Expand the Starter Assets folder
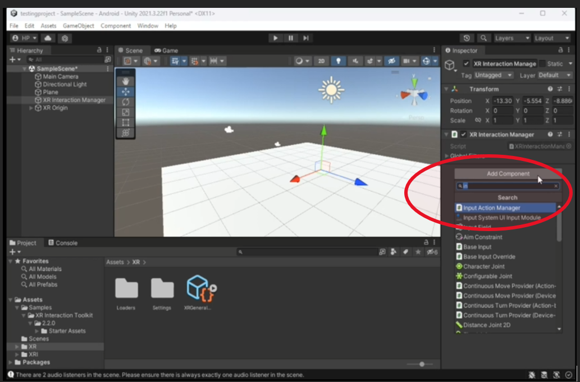 tap(36, 331)
